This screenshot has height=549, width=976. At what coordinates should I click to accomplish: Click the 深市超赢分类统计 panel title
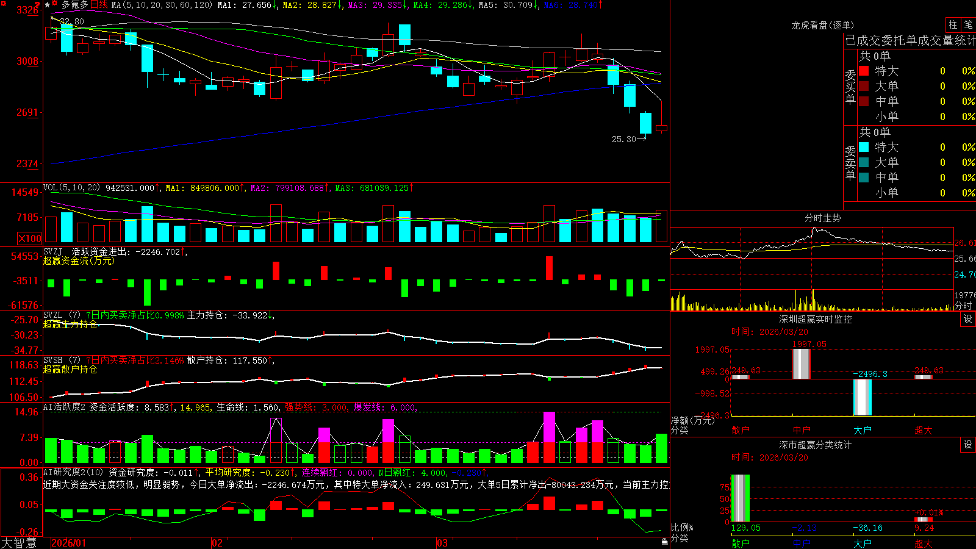click(x=816, y=445)
